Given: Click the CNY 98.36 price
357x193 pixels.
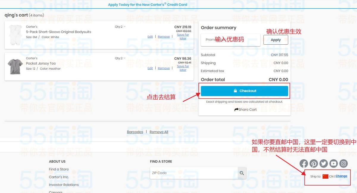Looking at the screenshot, I should click(183, 59).
